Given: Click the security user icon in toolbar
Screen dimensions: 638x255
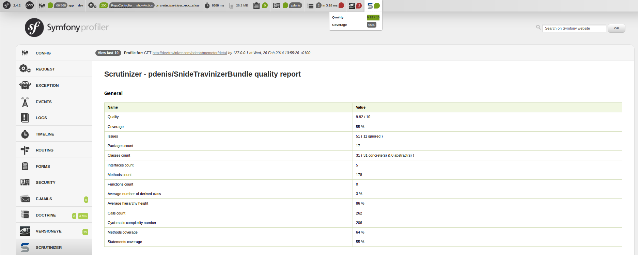Looking at the screenshot, I should [x=277, y=5].
